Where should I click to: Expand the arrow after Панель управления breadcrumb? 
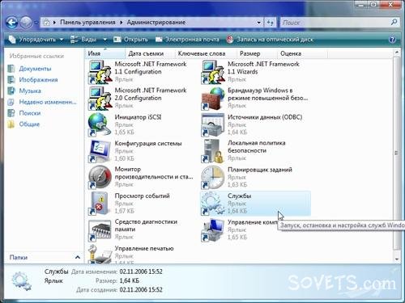point(122,23)
